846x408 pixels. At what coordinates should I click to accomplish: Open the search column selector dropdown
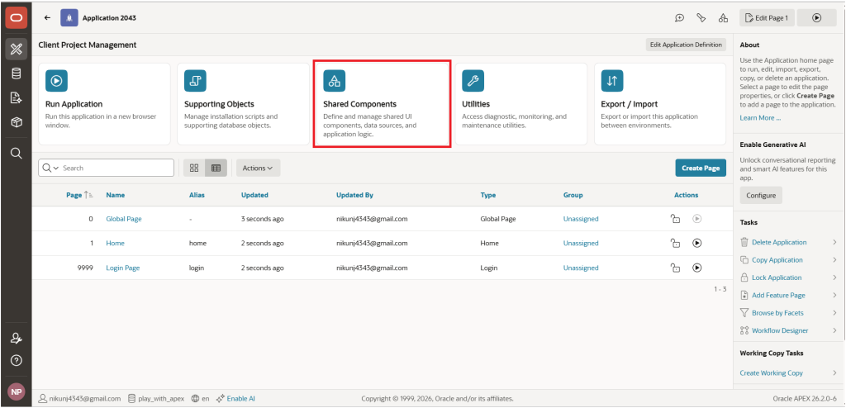click(50, 168)
